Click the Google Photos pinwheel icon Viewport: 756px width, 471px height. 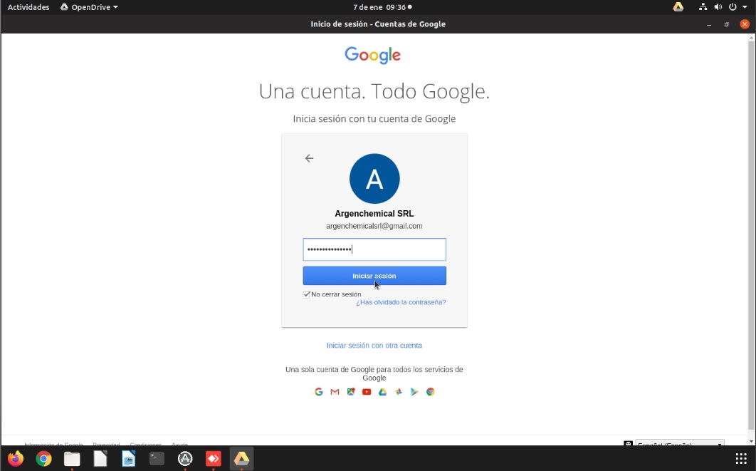coord(398,392)
